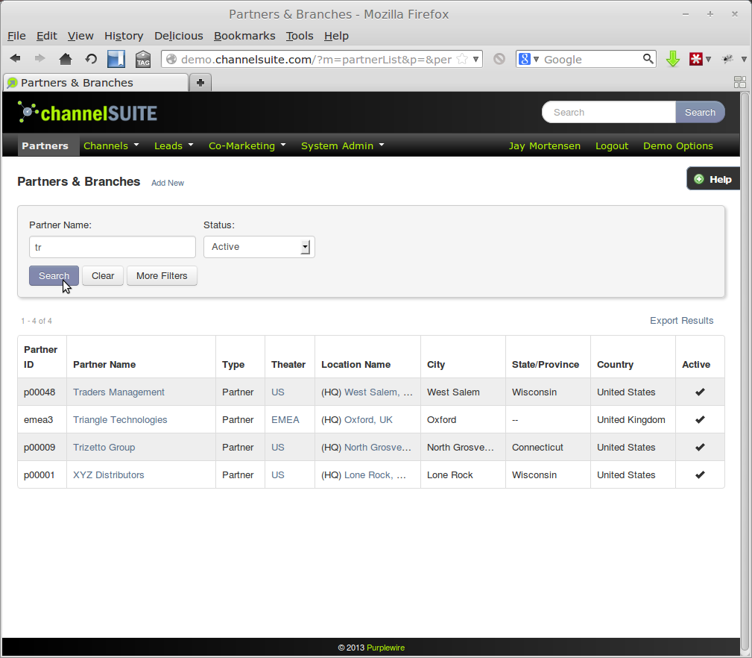Viewport: 752px width, 658px height.
Task: Open the URL history dropdown arrow
Action: tap(475, 59)
